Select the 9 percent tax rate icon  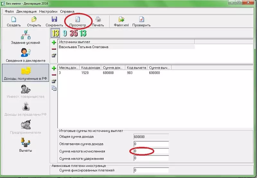coord(65,33)
